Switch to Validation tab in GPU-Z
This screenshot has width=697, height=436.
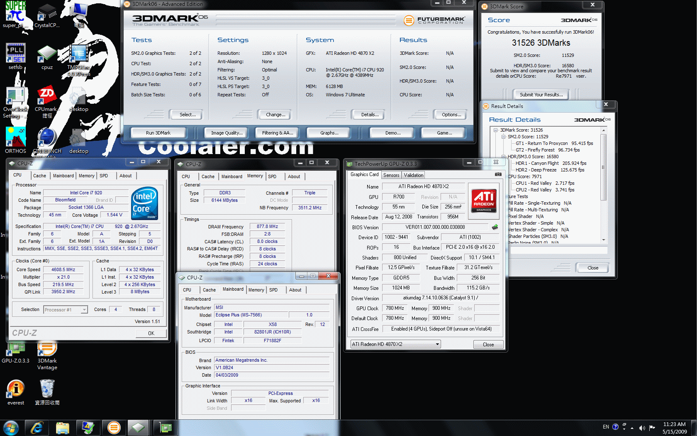[414, 175]
